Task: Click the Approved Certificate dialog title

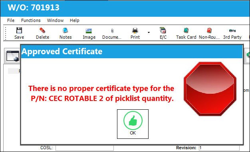Action: coord(62,51)
